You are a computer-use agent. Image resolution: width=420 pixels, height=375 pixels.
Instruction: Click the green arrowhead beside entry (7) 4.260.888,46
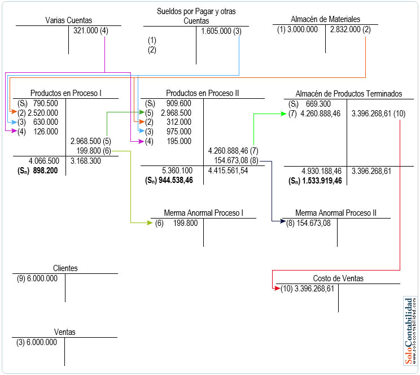click(283, 114)
